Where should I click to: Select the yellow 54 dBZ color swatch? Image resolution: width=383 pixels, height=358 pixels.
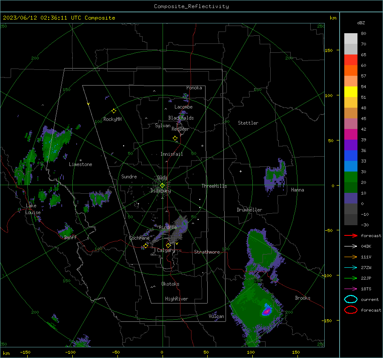(351, 92)
